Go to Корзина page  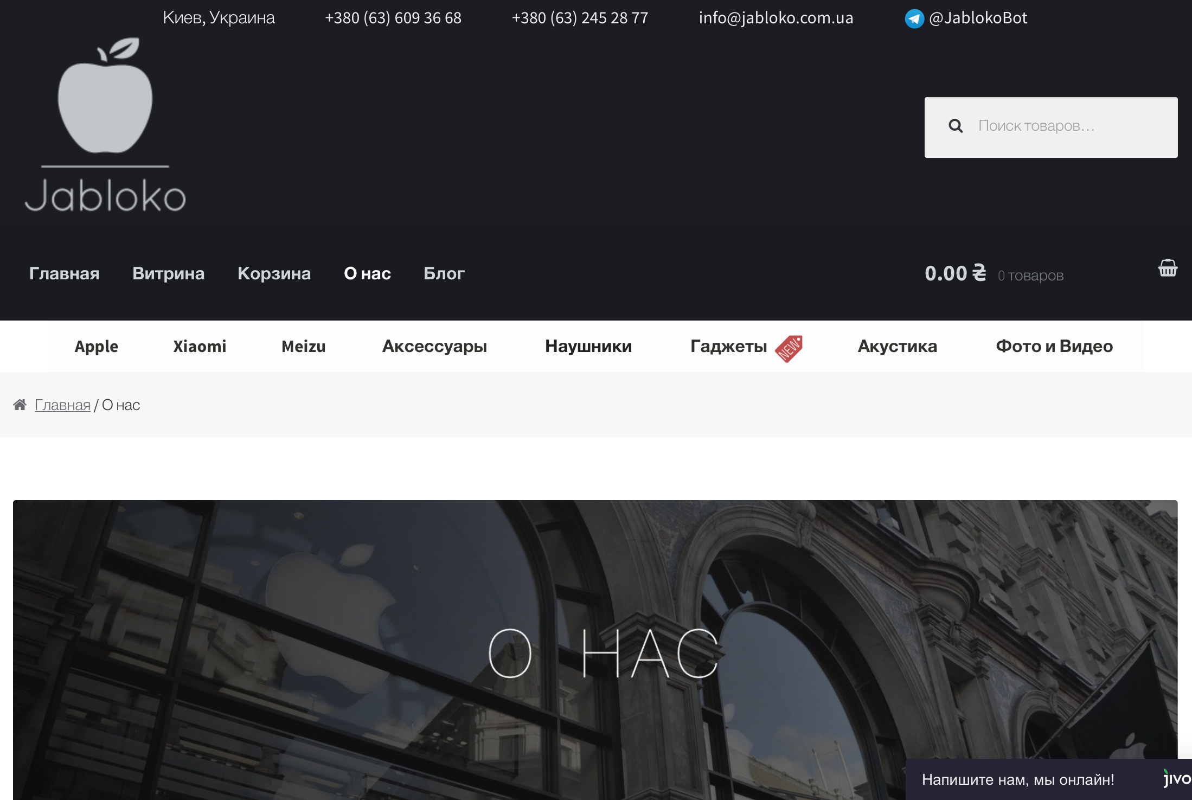tap(274, 273)
